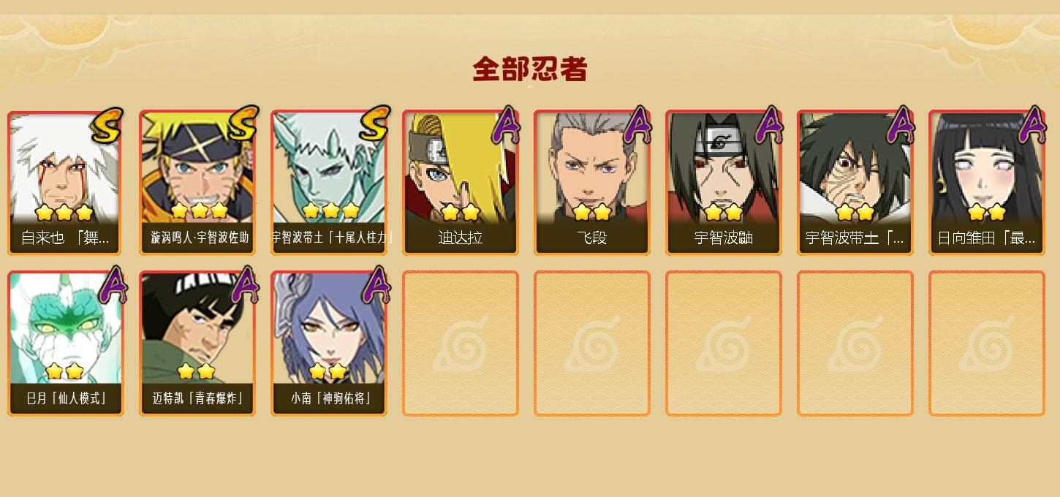The height and width of the screenshot is (497, 1060).
Task: Select the 自来也 ninja card
Action: tap(66, 182)
